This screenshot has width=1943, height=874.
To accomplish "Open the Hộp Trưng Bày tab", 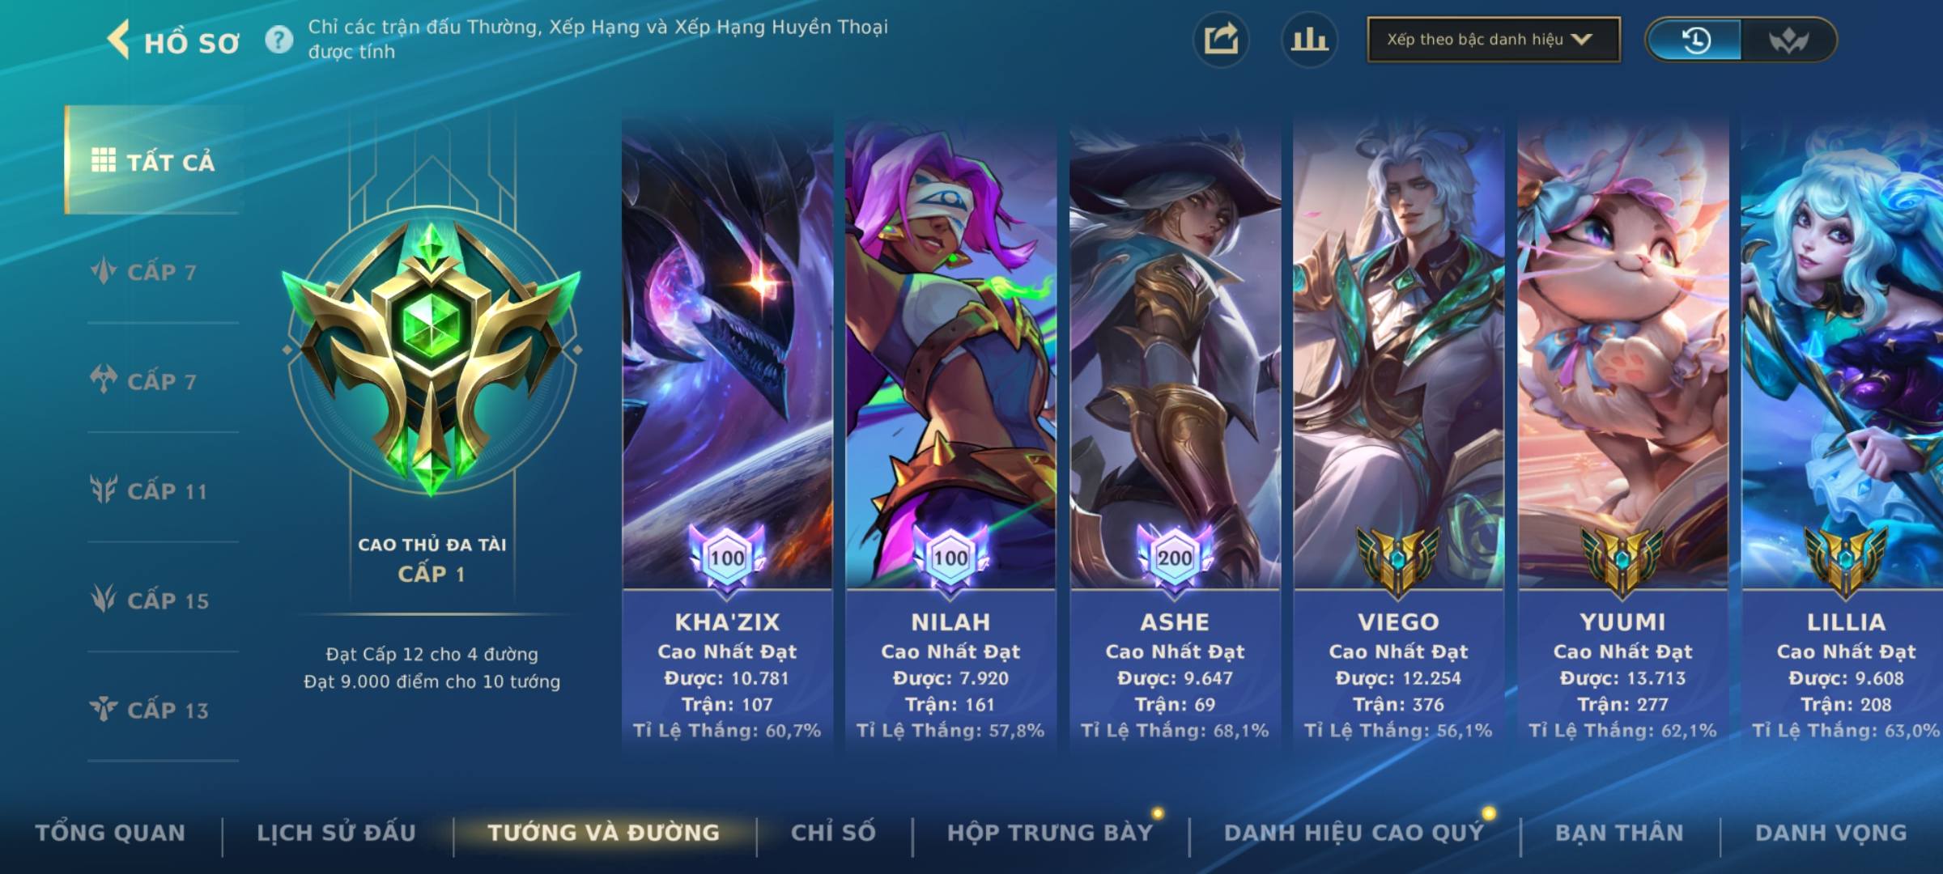I will 1050,833.
